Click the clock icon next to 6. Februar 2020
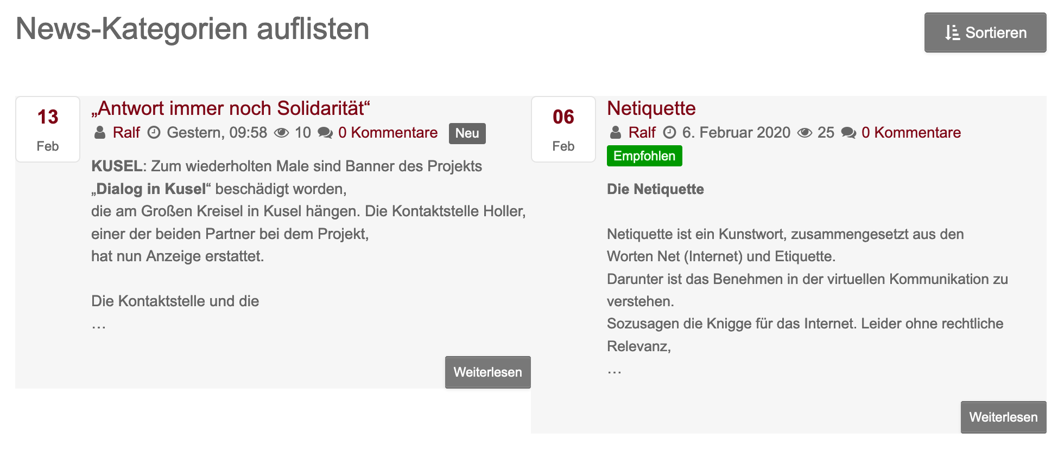The width and height of the screenshot is (1064, 452). [x=670, y=133]
